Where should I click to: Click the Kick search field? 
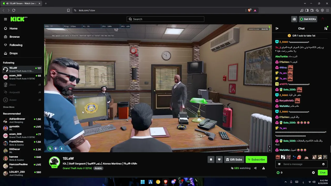point(165,19)
